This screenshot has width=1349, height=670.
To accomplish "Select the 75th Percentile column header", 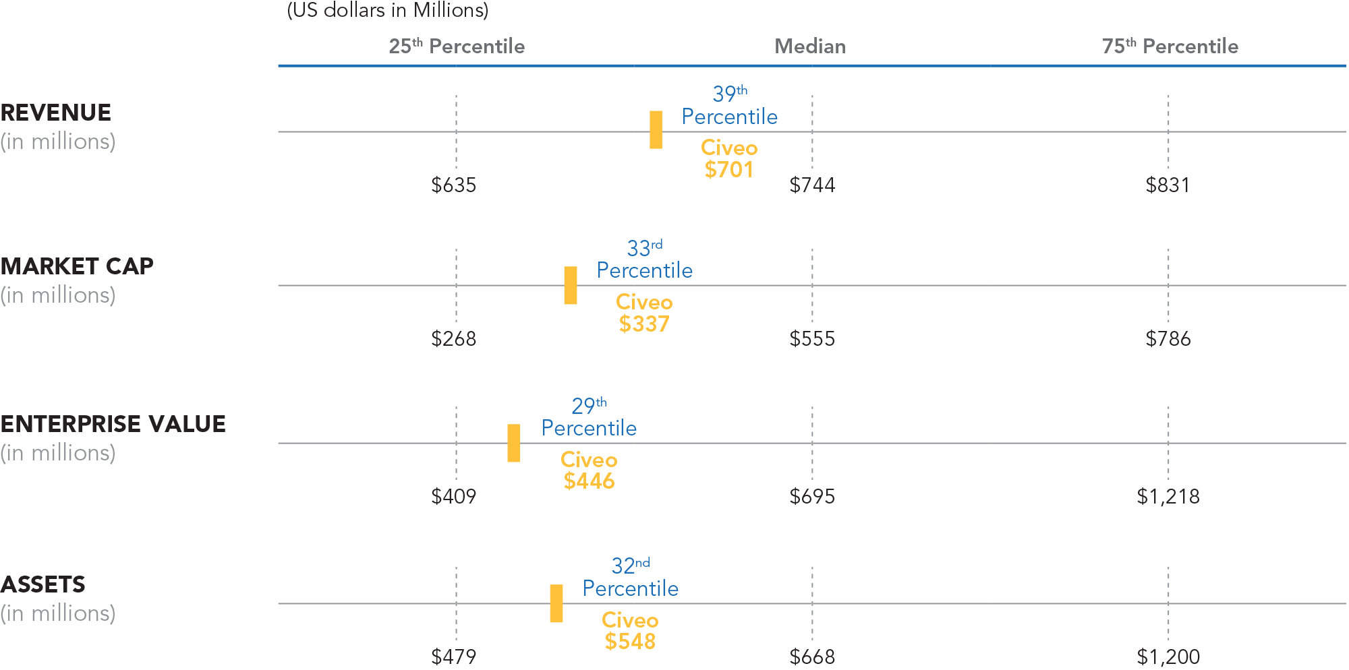I will click(x=1170, y=47).
